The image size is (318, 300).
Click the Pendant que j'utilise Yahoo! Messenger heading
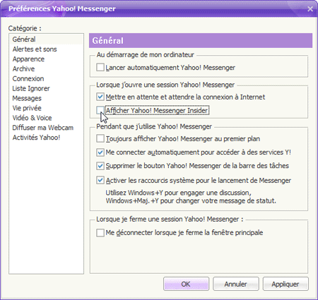pos(154,126)
